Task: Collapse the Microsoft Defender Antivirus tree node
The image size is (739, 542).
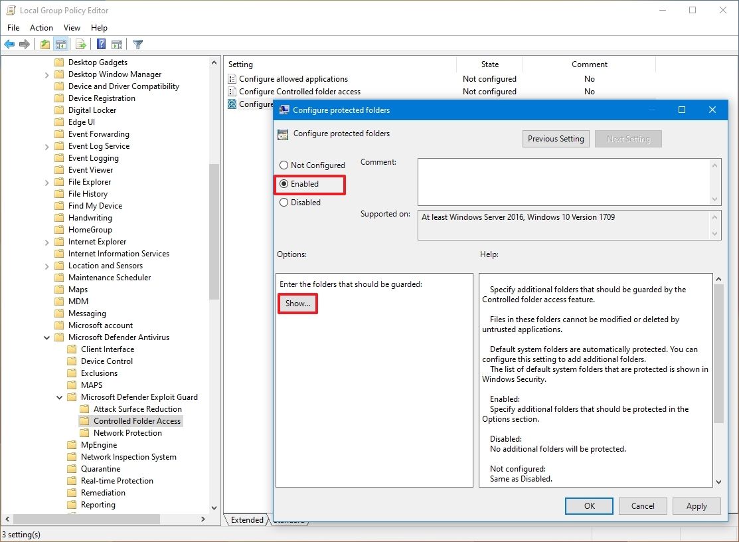Action: click(x=46, y=337)
